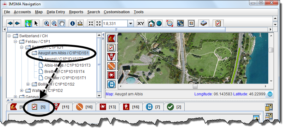
Task: Click the zoom out magnifier tool
Action: [54, 23]
